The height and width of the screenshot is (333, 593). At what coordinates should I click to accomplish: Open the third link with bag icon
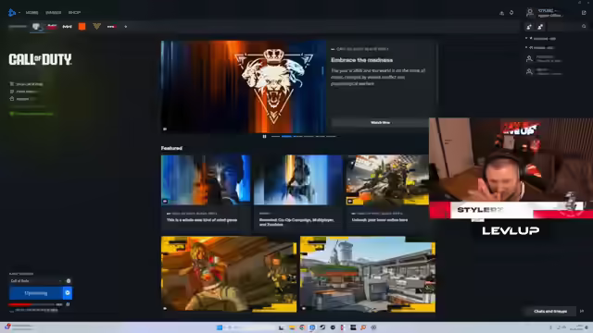22,99
